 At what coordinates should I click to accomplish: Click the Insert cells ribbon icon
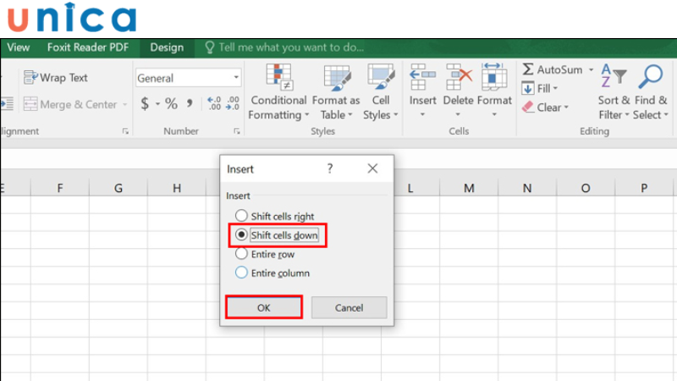pos(422,76)
